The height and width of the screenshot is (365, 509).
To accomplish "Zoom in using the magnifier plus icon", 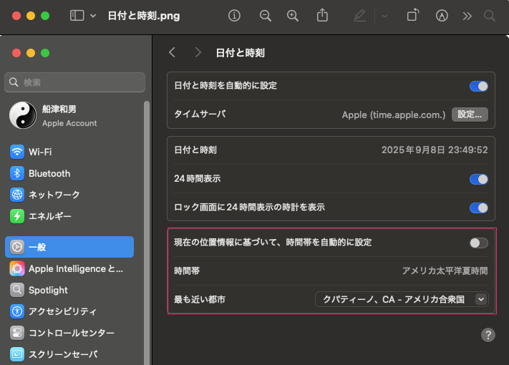I will [292, 16].
